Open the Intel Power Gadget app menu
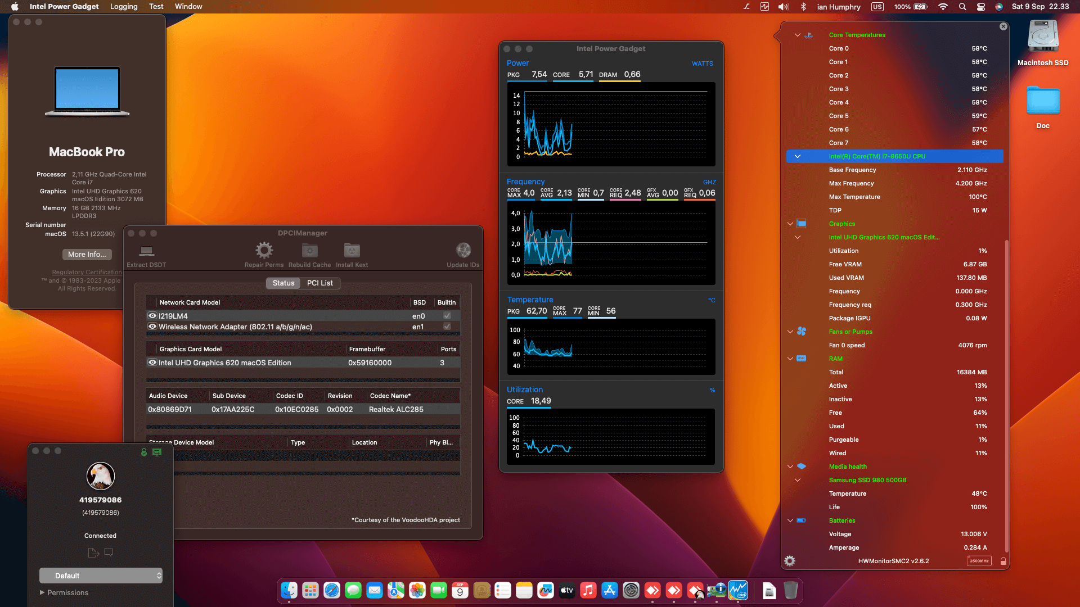The width and height of the screenshot is (1080, 607). (64, 7)
